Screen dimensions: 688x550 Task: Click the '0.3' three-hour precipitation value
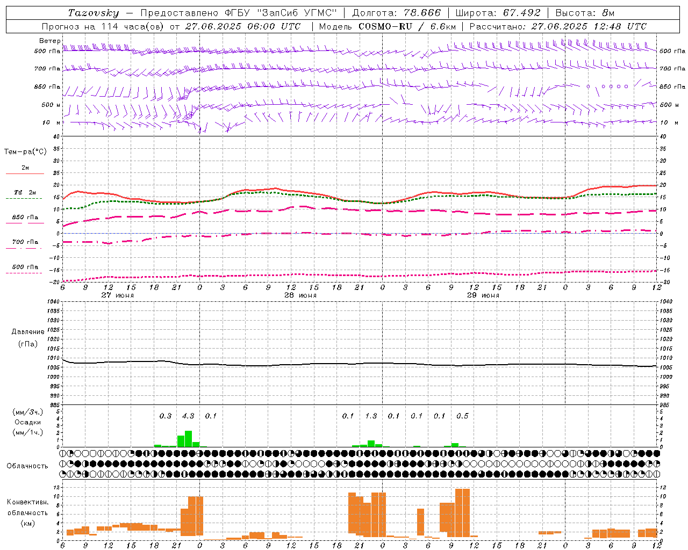(x=165, y=416)
